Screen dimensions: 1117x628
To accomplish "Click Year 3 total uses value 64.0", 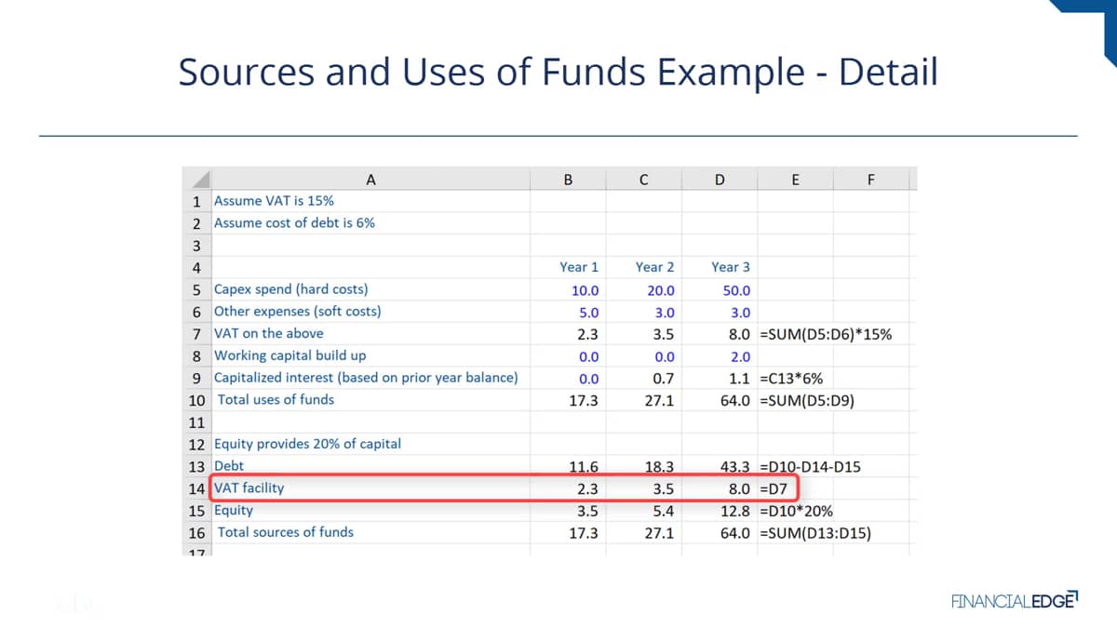I will [x=736, y=401].
